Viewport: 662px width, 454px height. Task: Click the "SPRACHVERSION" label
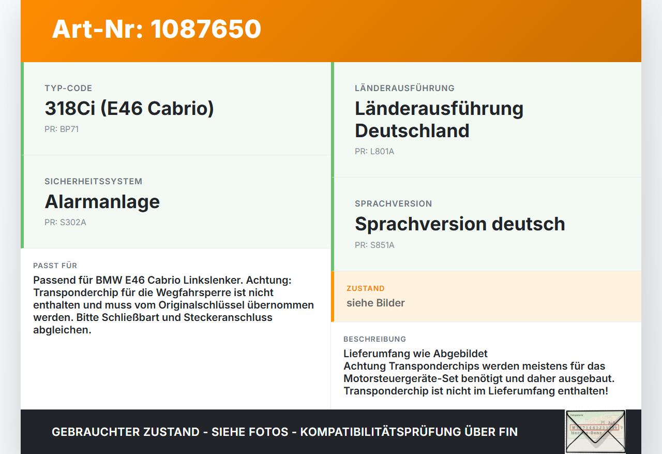(394, 203)
